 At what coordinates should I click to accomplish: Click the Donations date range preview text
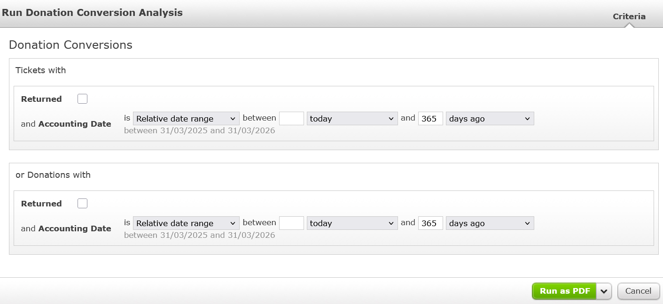pyautogui.click(x=199, y=235)
